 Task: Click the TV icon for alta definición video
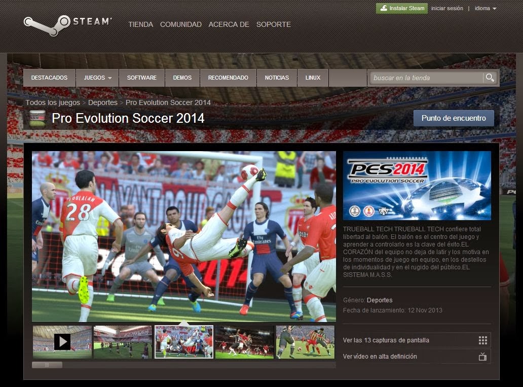[x=483, y=356]
